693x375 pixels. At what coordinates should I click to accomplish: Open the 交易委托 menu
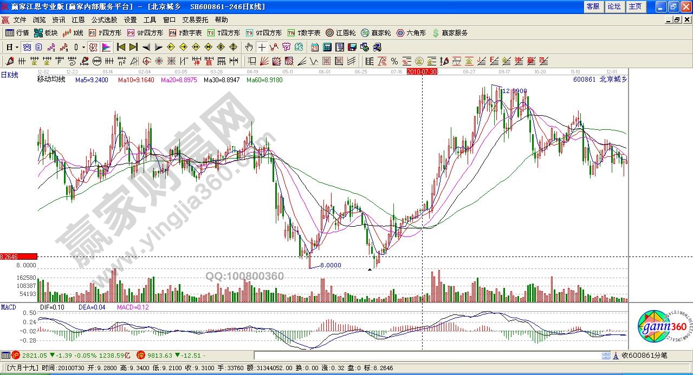(x=195, y=20)
